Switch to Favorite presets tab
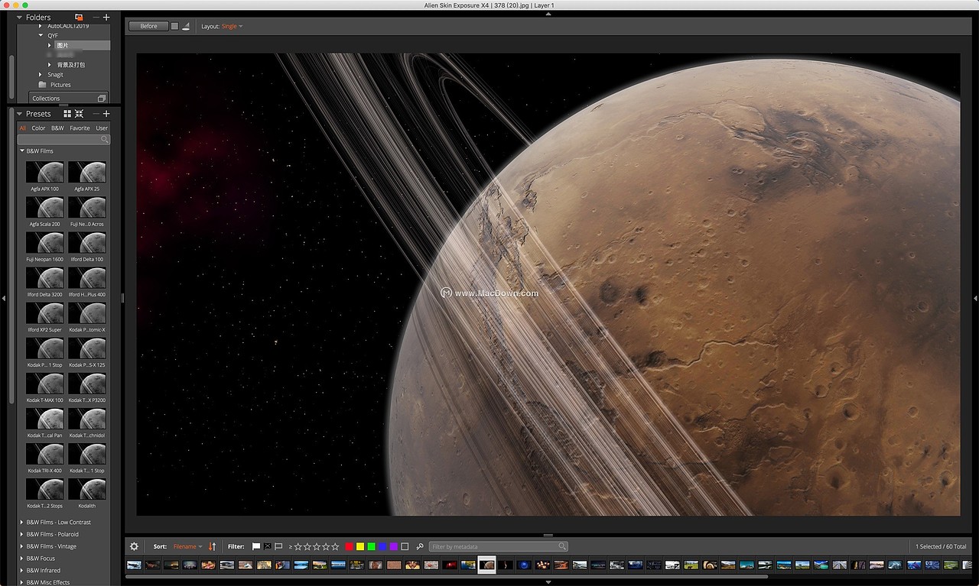This screenshot has width=979, height=586. click(x=80, y=128)
